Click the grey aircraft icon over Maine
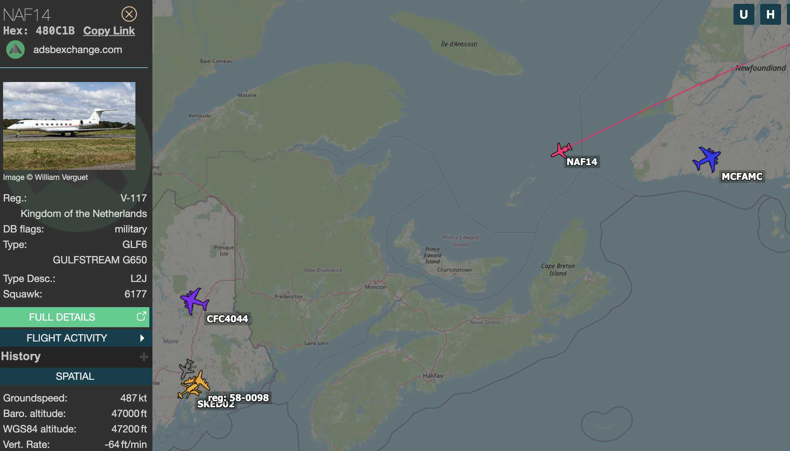Viewport: 790px width, 451px height. coord(186,369)
